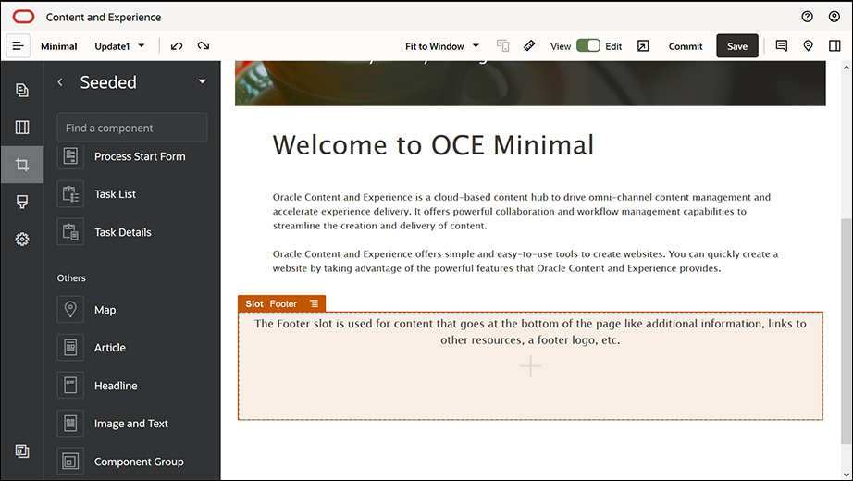This screenshot has height=481, width=853.
Task: Open the Fit to Window dropdown
Action: 442,46
